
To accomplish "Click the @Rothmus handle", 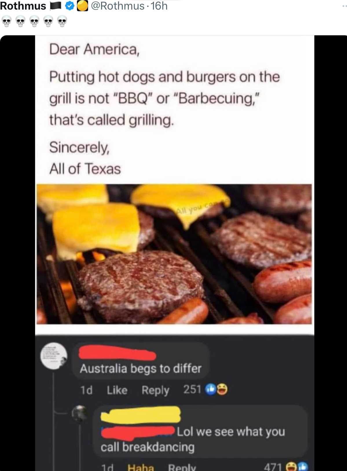I will (117, 6).
